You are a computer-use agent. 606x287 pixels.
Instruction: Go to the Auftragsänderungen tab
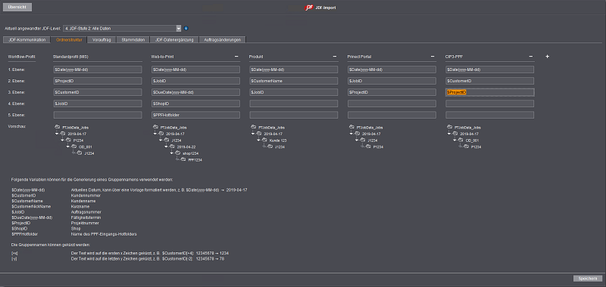coord(223,40)
